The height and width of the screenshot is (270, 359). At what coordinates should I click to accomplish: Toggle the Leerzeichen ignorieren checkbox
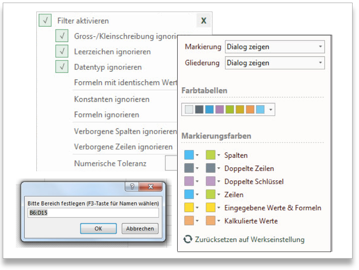coord(62,51)
